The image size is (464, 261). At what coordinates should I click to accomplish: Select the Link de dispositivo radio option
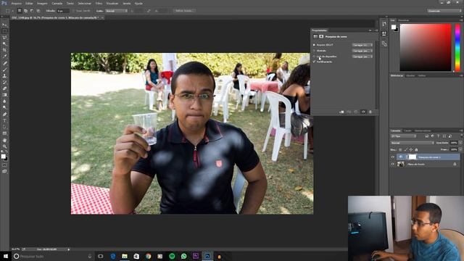[314, 57]
